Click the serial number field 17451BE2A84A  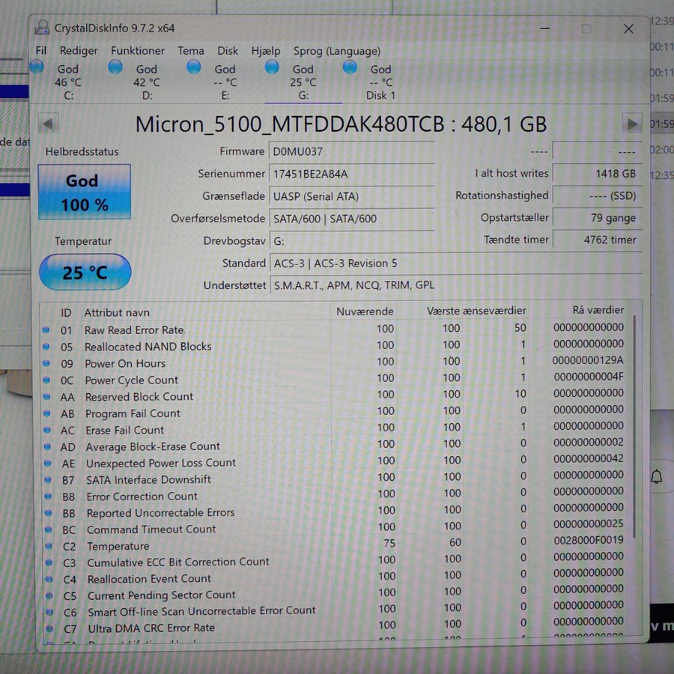coord(352,174)
